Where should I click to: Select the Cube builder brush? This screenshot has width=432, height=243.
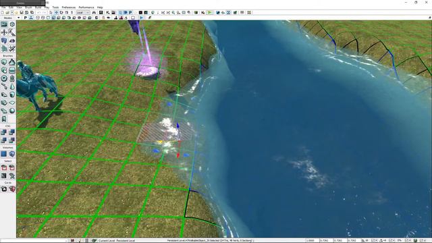pos(4,62)
